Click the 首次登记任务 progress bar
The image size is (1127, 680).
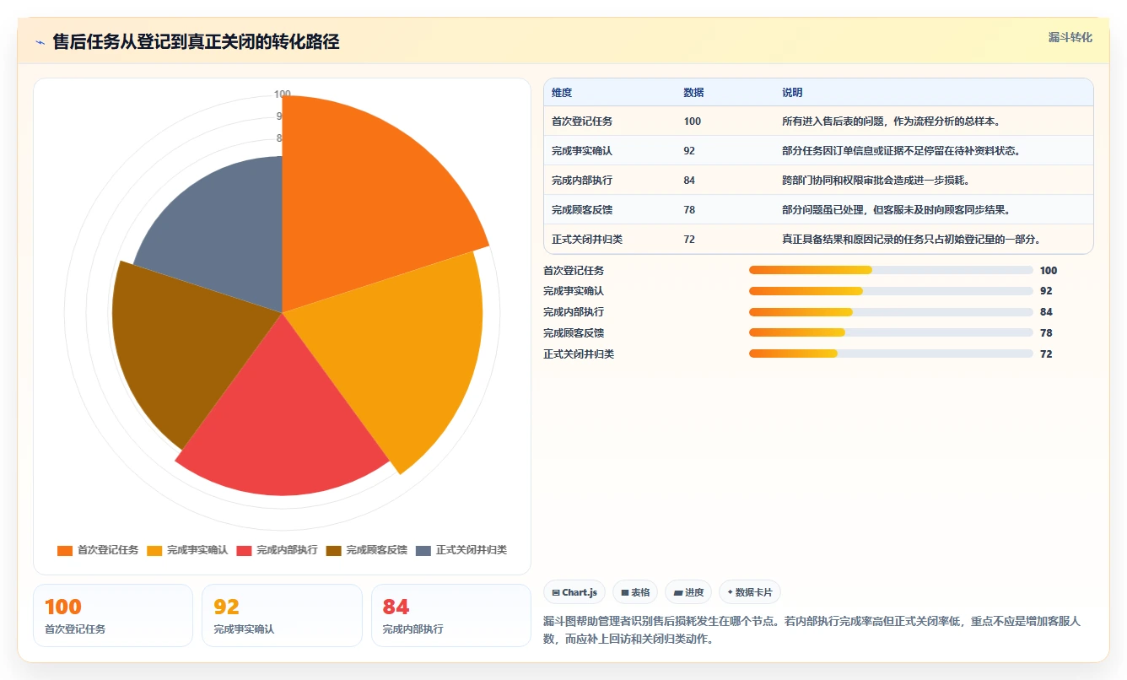coord(891,270)
